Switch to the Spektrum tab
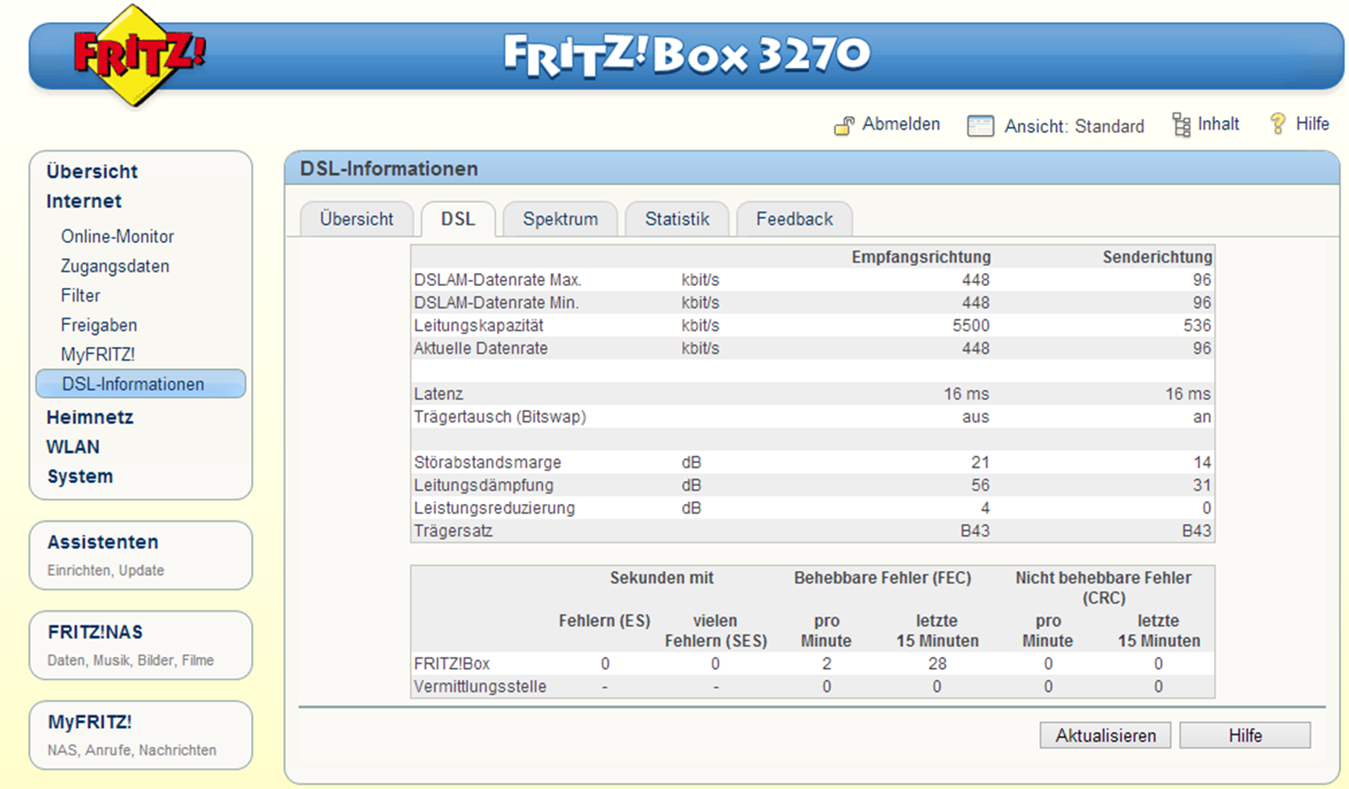 [x=560, y=219]
